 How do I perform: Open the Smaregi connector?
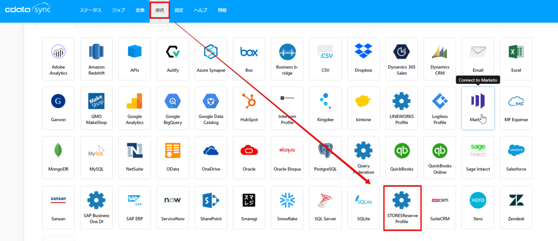[249, 207]
